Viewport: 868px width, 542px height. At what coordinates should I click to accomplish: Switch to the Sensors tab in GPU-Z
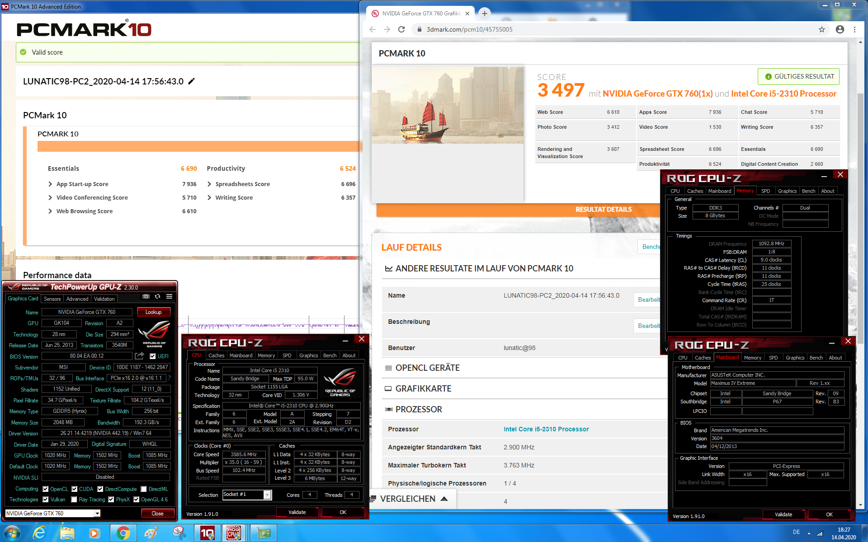pos(52,299)
